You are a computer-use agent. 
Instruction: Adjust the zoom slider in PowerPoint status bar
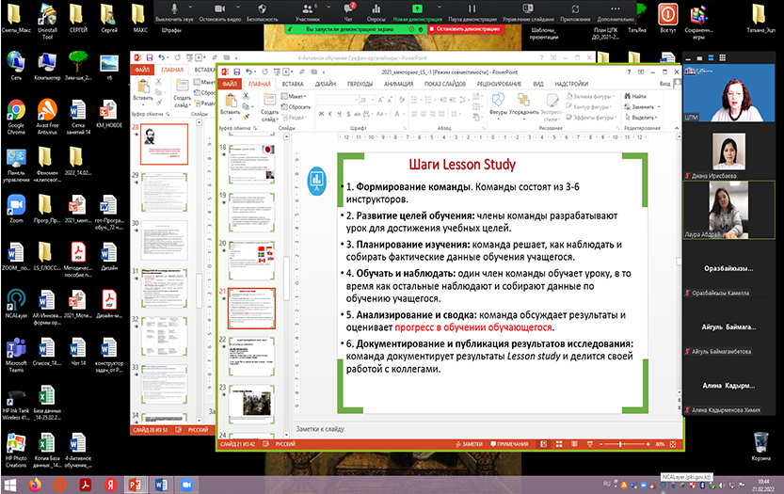point(620,443)
